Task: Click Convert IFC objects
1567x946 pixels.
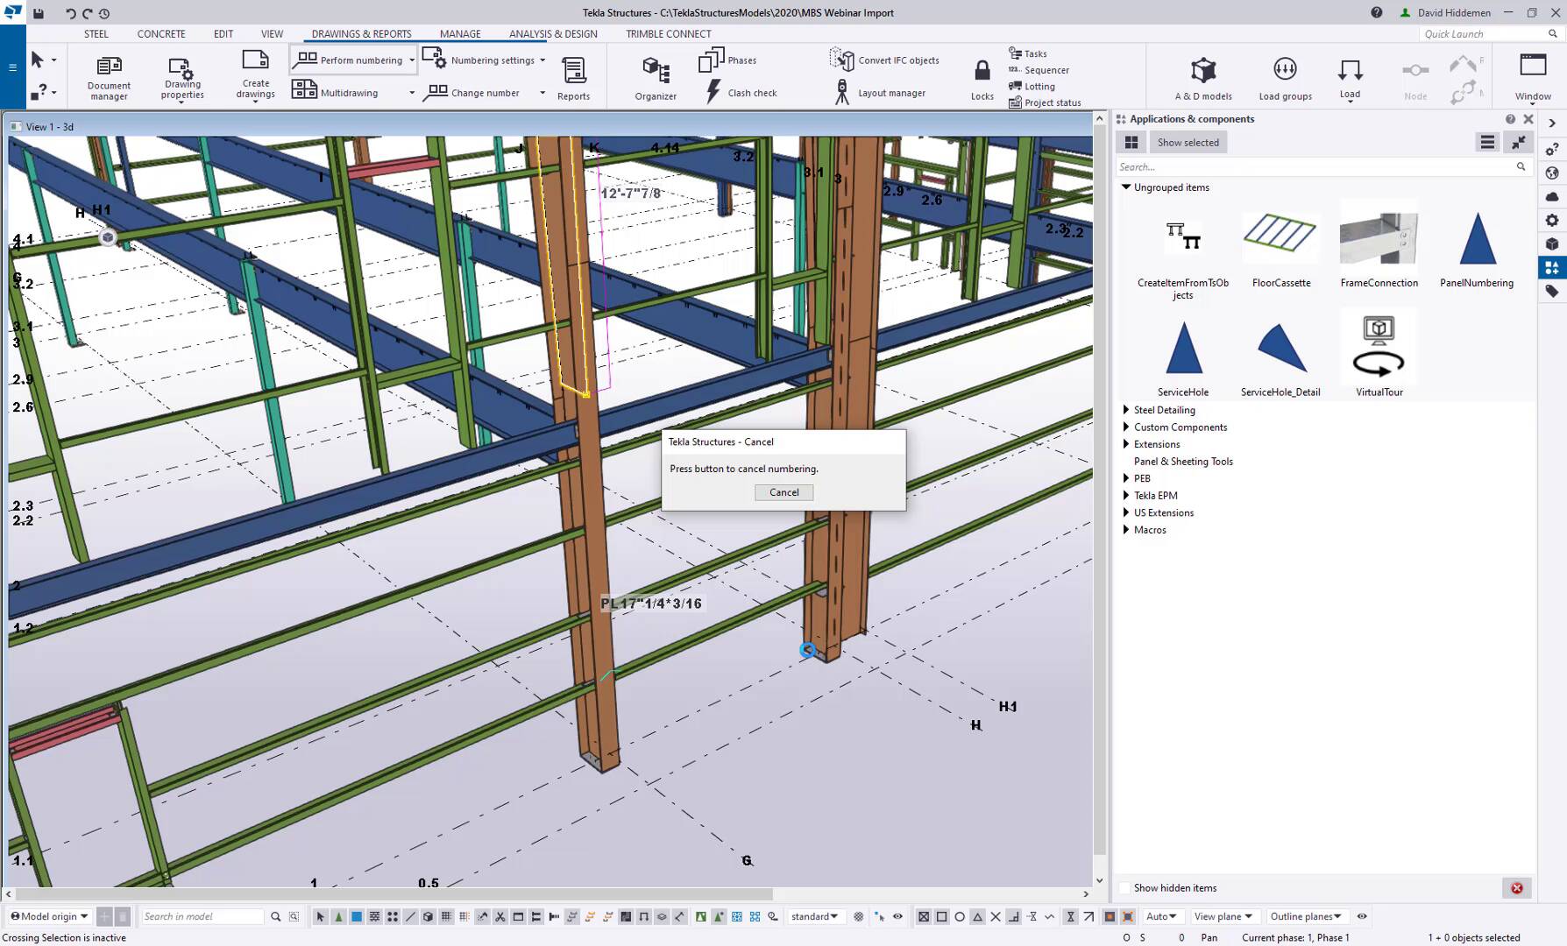Action: coord(884,60)
